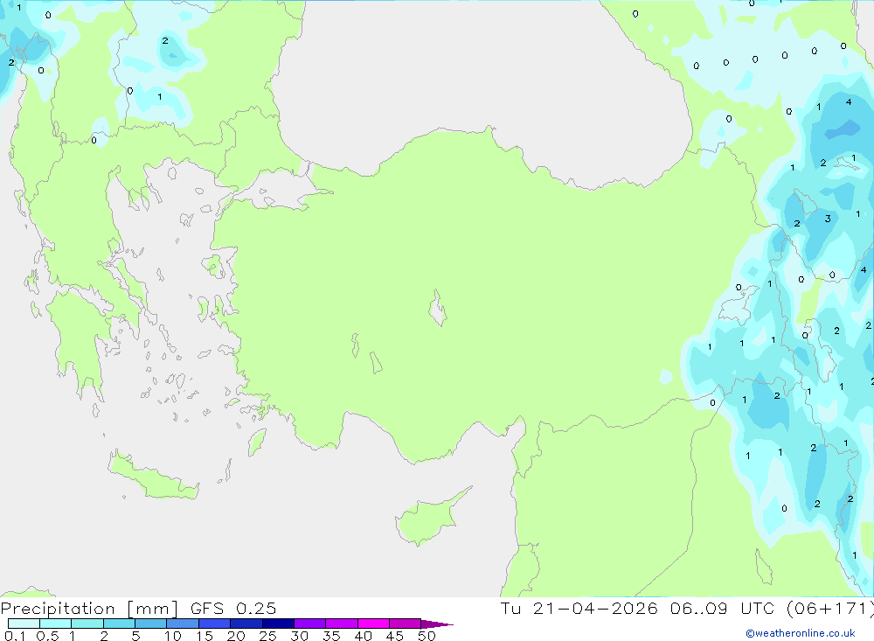874x641 pixels.
Task: Click the 0.5–1 mm legend swatch
Action: click(56, 624)
